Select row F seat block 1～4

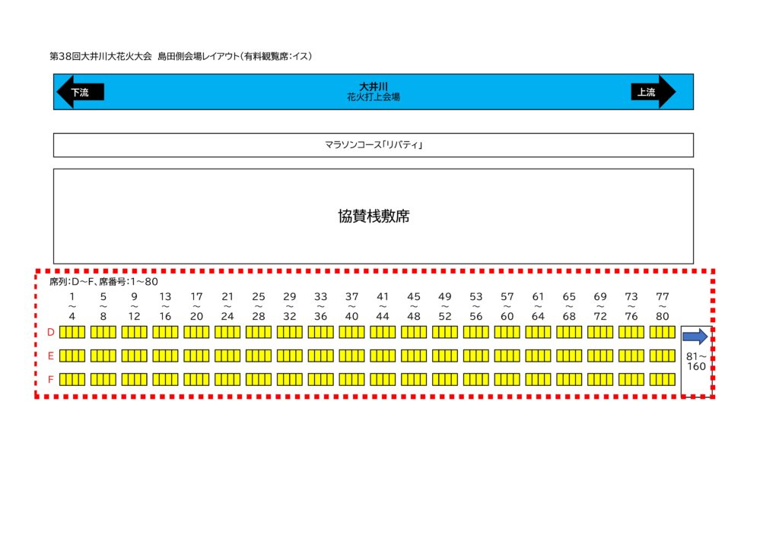(x=72, y=380)
